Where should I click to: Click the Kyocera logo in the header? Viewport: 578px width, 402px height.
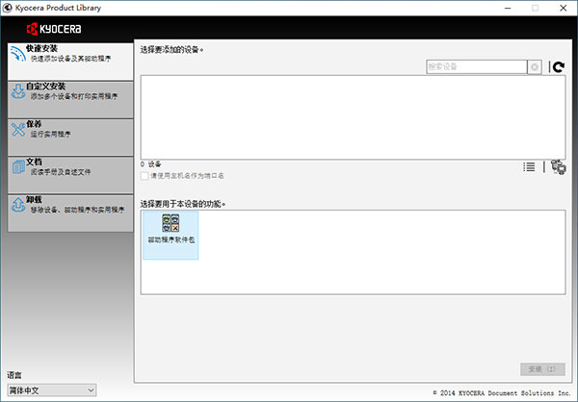54,29
